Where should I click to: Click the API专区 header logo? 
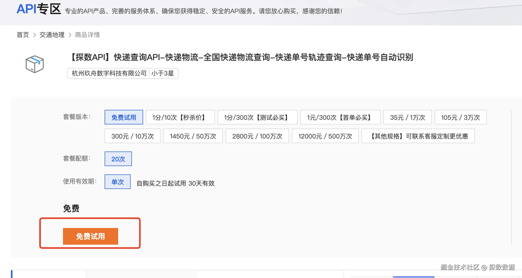point(39,9)
